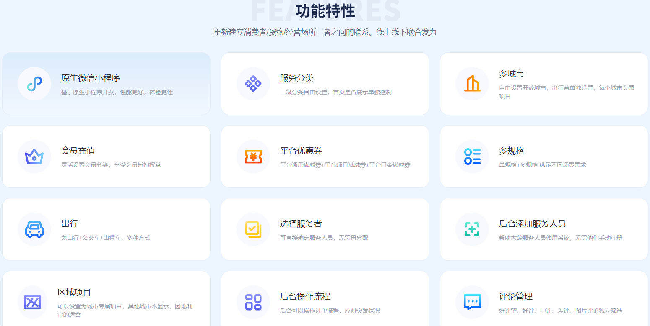Click the 后台操作流程 four-squares icon
The height and width of the screenshot is (326, 650).
(x=253, y=302)
